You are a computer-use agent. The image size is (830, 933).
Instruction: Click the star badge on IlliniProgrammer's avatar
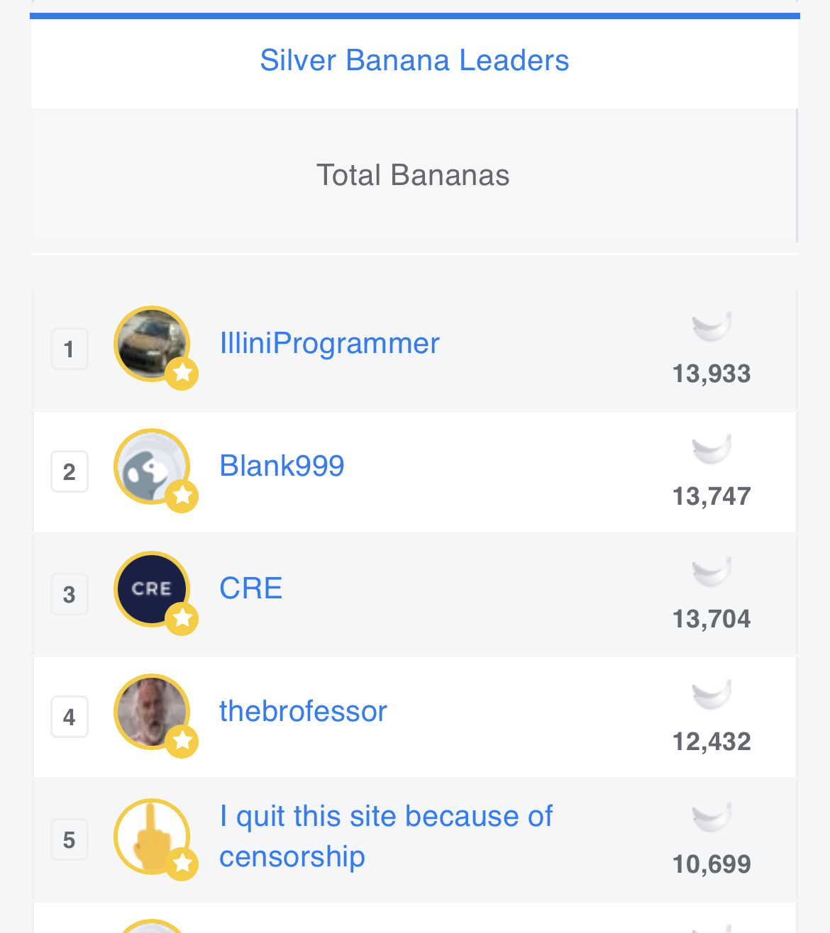[182, 373]
